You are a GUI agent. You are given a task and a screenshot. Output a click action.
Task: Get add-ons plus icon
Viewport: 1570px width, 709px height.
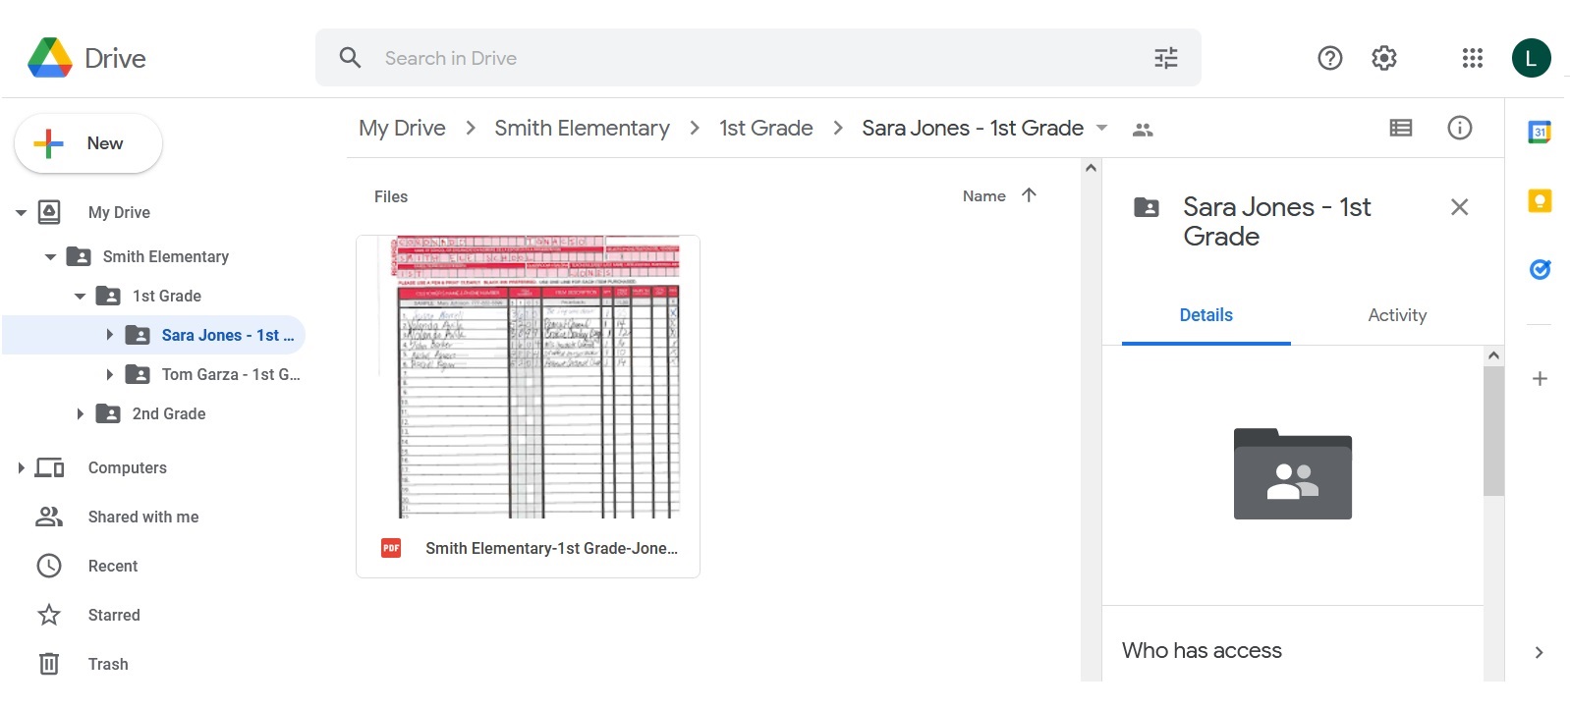pyautogui.click(x=1540, y=379)
